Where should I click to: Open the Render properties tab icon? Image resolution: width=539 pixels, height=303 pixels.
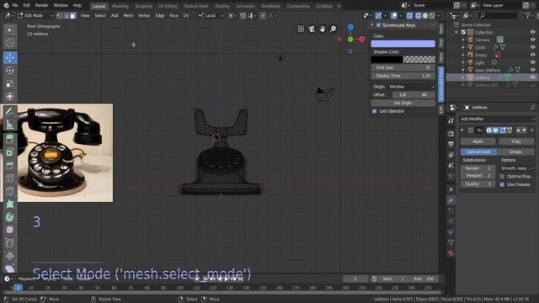coord(451,133)
